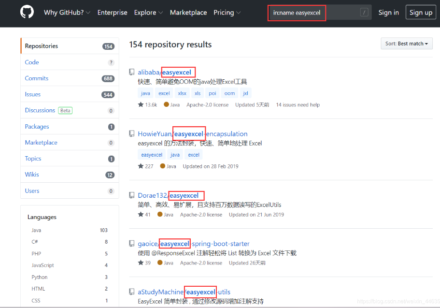
Task: Open aStudyMachine/easyexcel-utils repository
Action: click(184, 292)
